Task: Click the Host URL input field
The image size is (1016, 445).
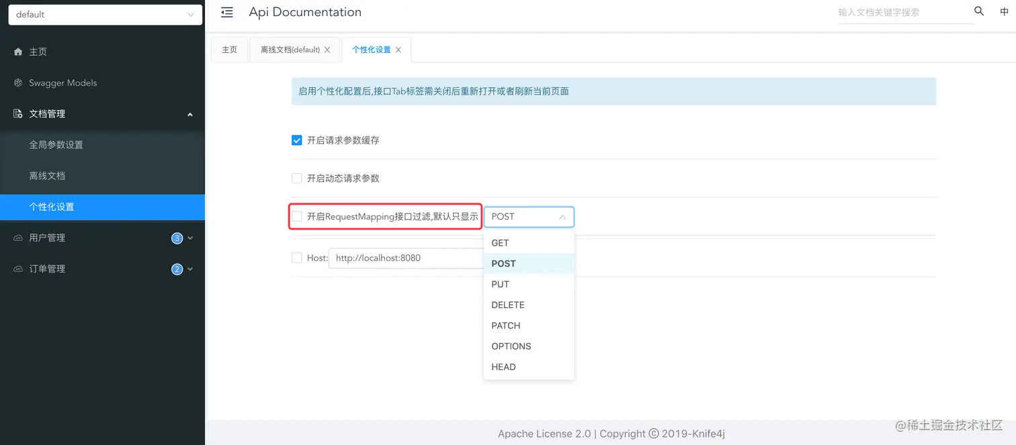Action: pos(406,258)
